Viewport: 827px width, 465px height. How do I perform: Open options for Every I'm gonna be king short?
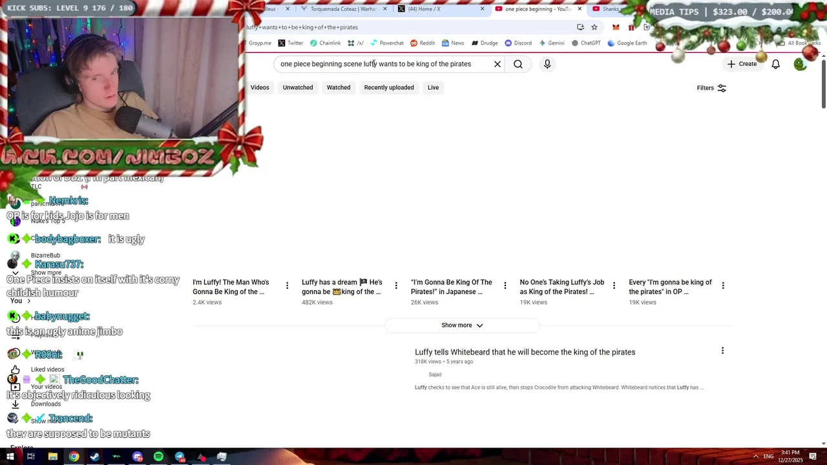pos(723,285)
